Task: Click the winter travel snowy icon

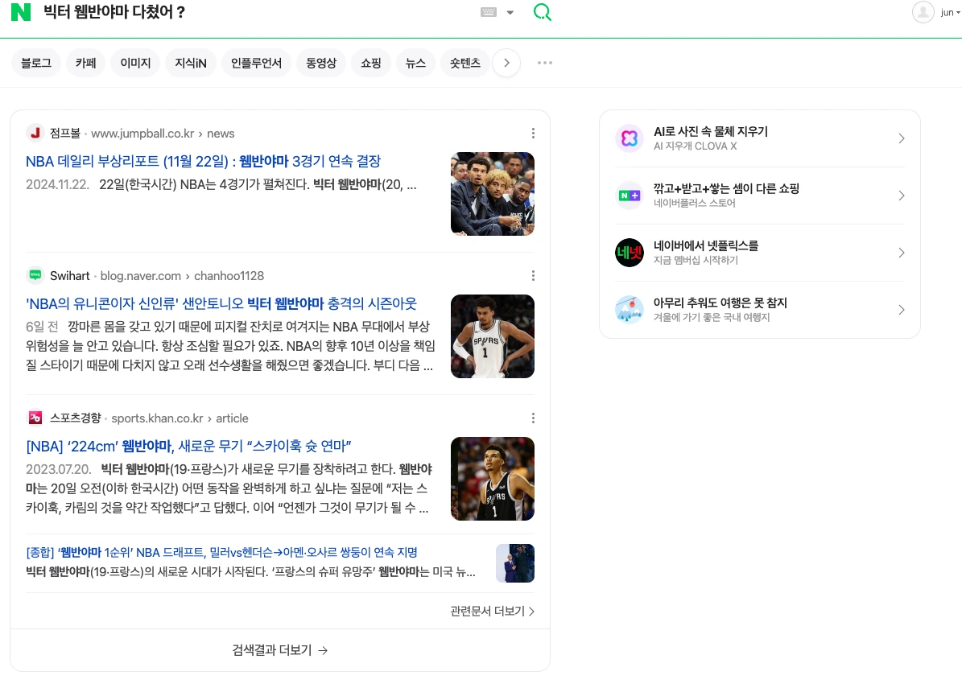Action: tap(630, 310)
